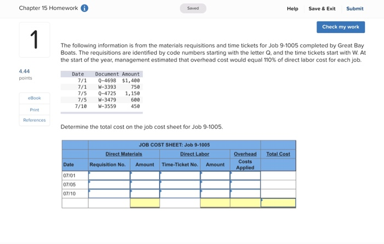
Task: Select document code W-3479 in data table
Action: [x=107, y=100]
